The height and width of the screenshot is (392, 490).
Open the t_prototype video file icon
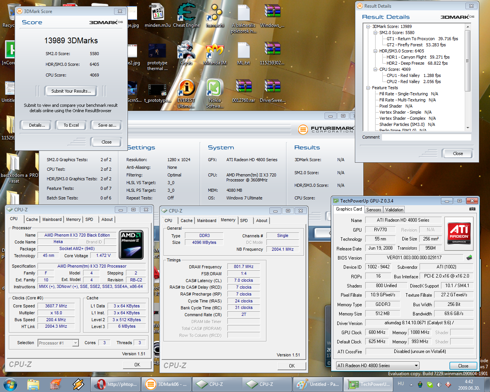coord(157,93)
